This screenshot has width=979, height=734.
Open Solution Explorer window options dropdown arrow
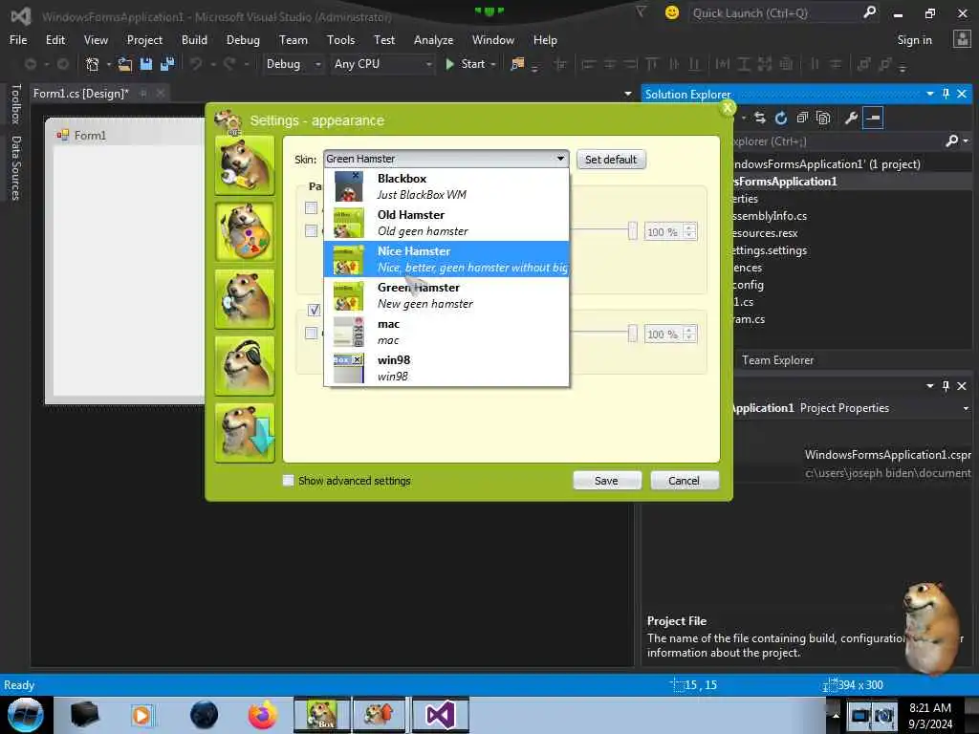pyautogui.click(x=929, y=94)
